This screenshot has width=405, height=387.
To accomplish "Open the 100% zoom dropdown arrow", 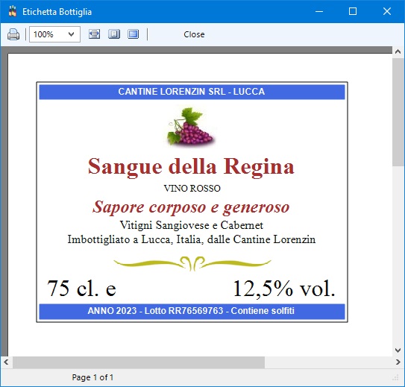I will click(71, 34).
